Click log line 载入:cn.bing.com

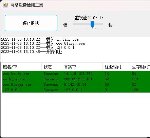[x=40, y=39]
